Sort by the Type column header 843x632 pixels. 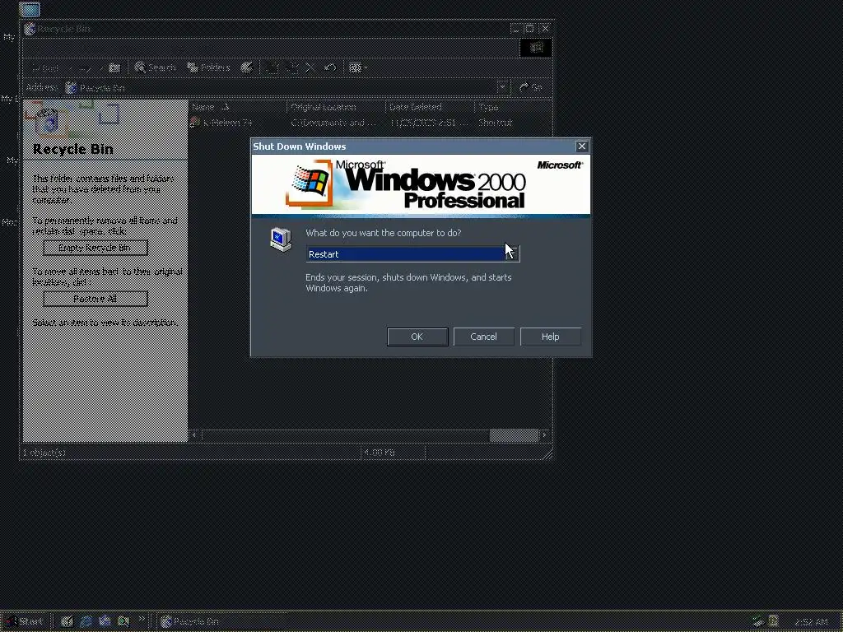[x=512, y=107]
